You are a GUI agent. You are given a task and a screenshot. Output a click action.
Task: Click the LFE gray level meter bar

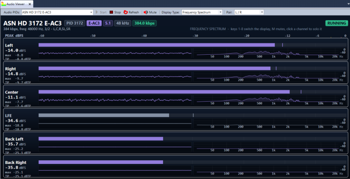click(x=104, y=115)
